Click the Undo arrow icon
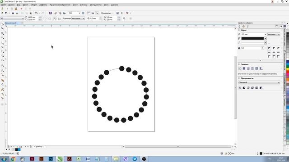Viewport: 289px width, 162px height. pos(36,13)
